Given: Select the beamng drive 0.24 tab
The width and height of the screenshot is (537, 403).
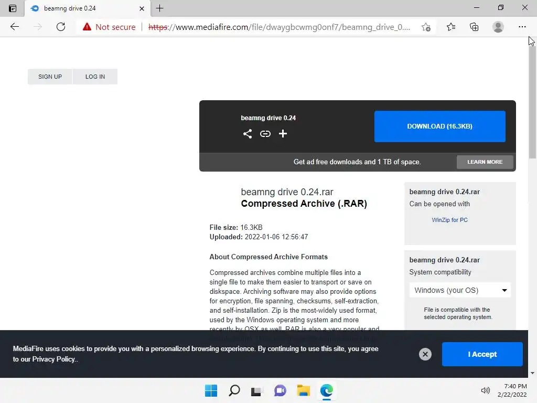Looking at the screenshot, I should click(88, 8).
